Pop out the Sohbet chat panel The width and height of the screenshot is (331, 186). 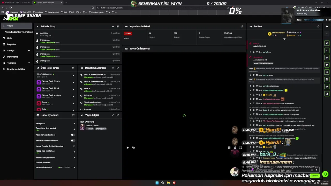point(318,26)
